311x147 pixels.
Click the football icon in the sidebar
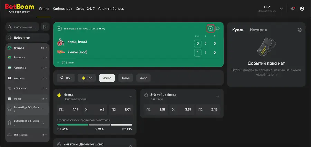coord(9,48)
